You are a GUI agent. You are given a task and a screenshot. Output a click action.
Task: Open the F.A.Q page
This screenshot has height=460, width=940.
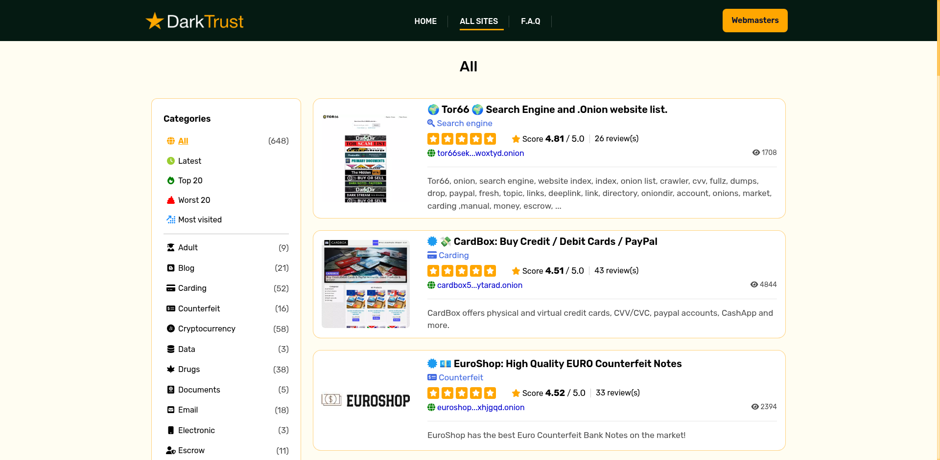[x=530, y=22]
